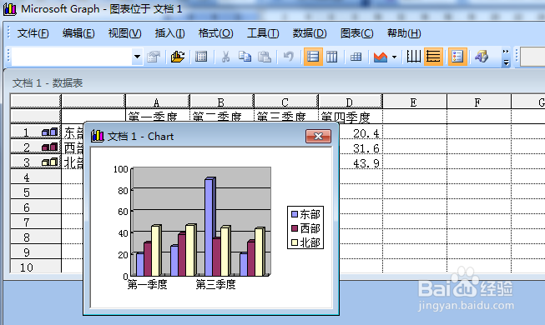Click the Select All corner of datasheet
Viewport: 545px width, 325px height.
pos(36,102)
